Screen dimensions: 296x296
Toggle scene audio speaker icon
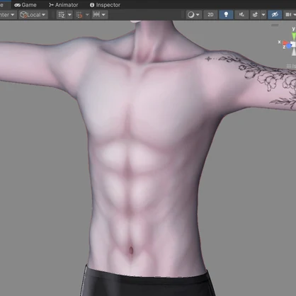[x=241, y=15]
